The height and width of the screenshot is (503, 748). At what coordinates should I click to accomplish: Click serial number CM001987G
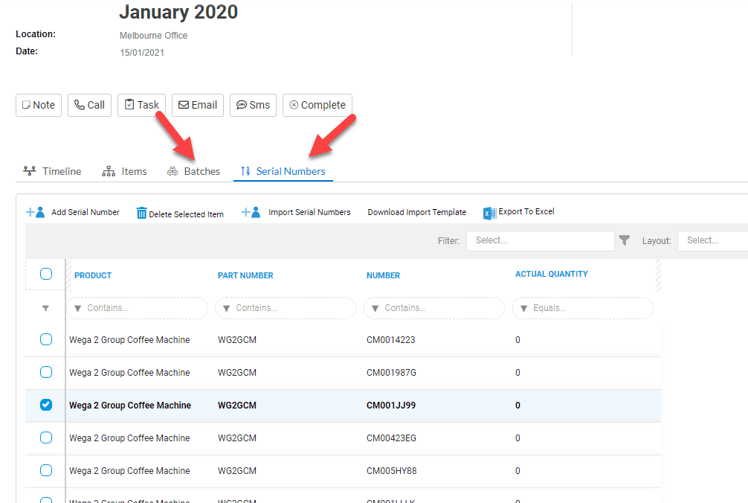tap(391, 373)
